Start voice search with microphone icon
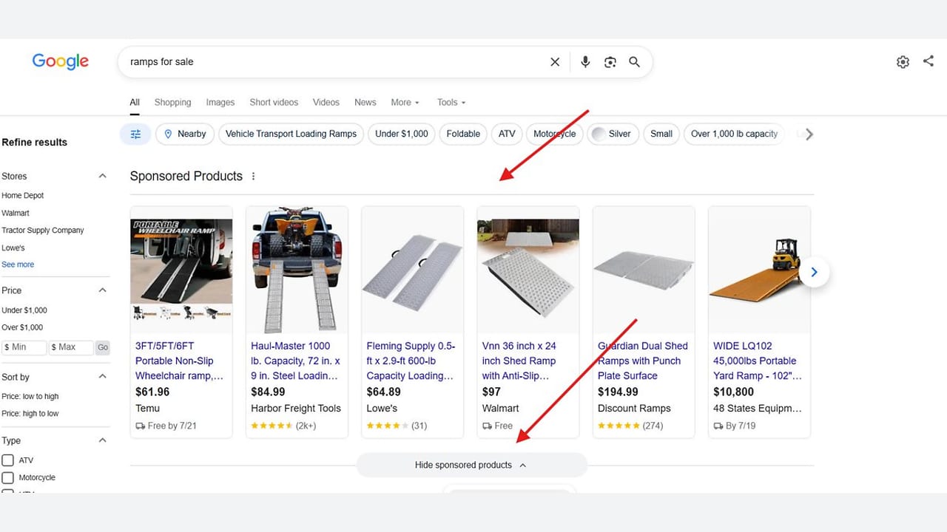Screen dimensions: 947x532 click(585, 62)
